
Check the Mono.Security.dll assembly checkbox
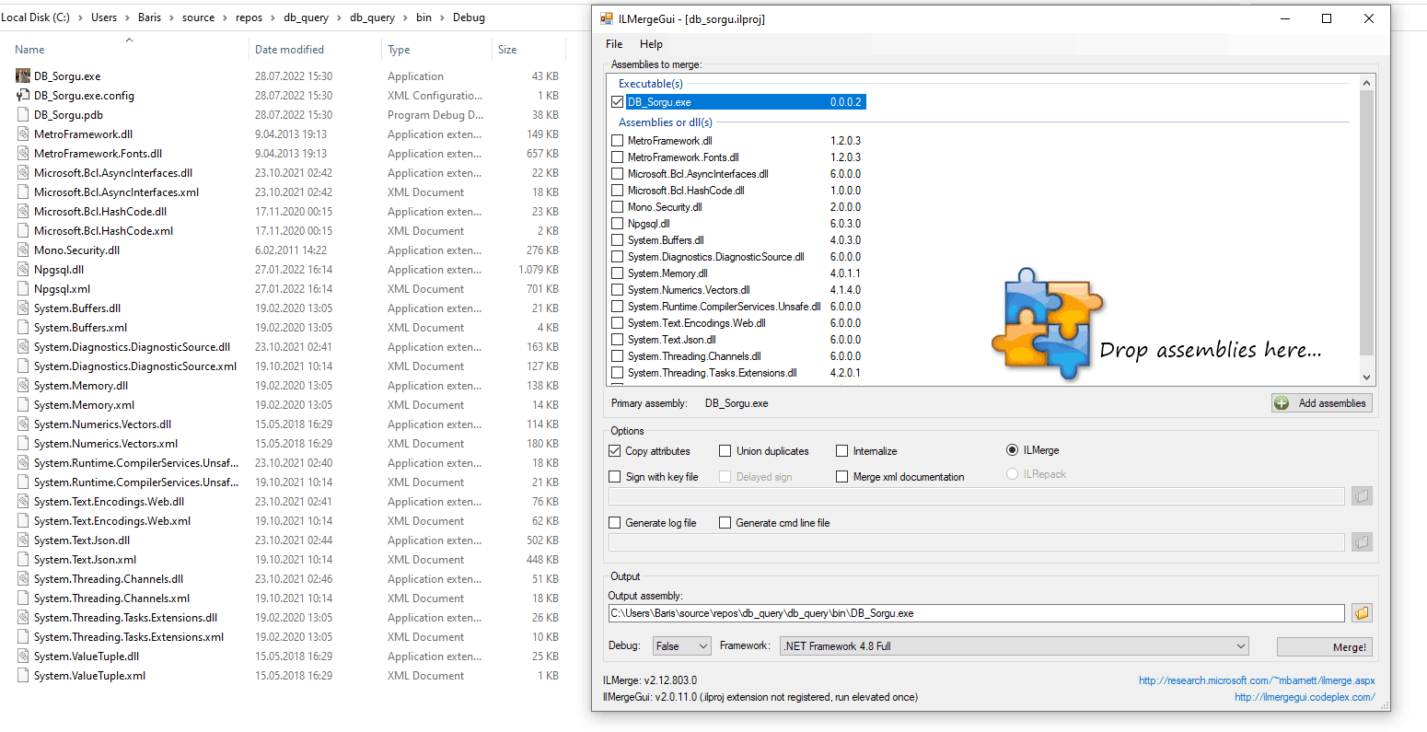pos(617,207)
